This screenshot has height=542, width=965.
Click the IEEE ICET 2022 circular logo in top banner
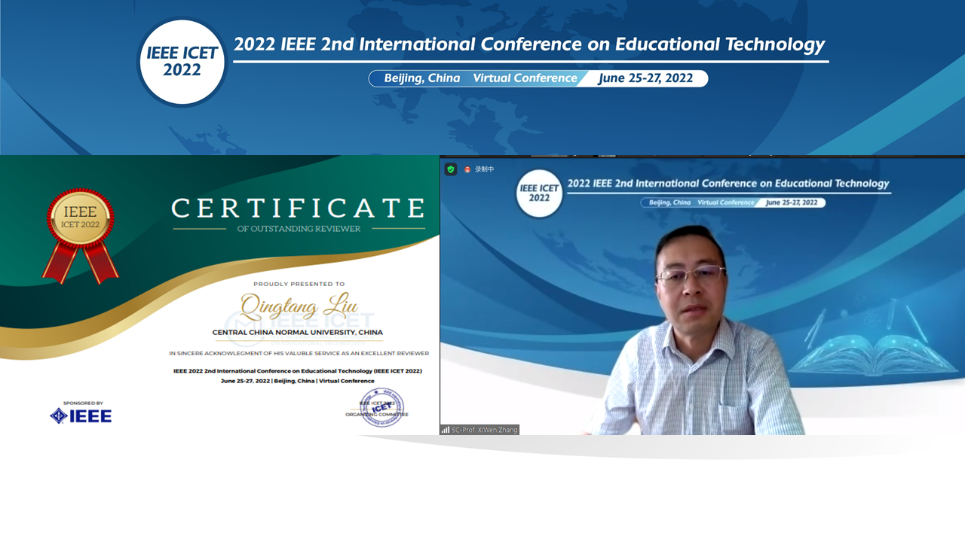(182, 62)
